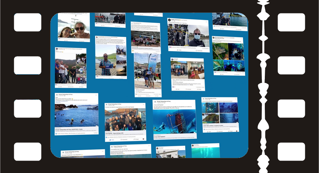The image size is (319, 173).
Task: Click Groupe Subaquatique avatar on shipwreck diver post
Action: click(x=155, y=101)
